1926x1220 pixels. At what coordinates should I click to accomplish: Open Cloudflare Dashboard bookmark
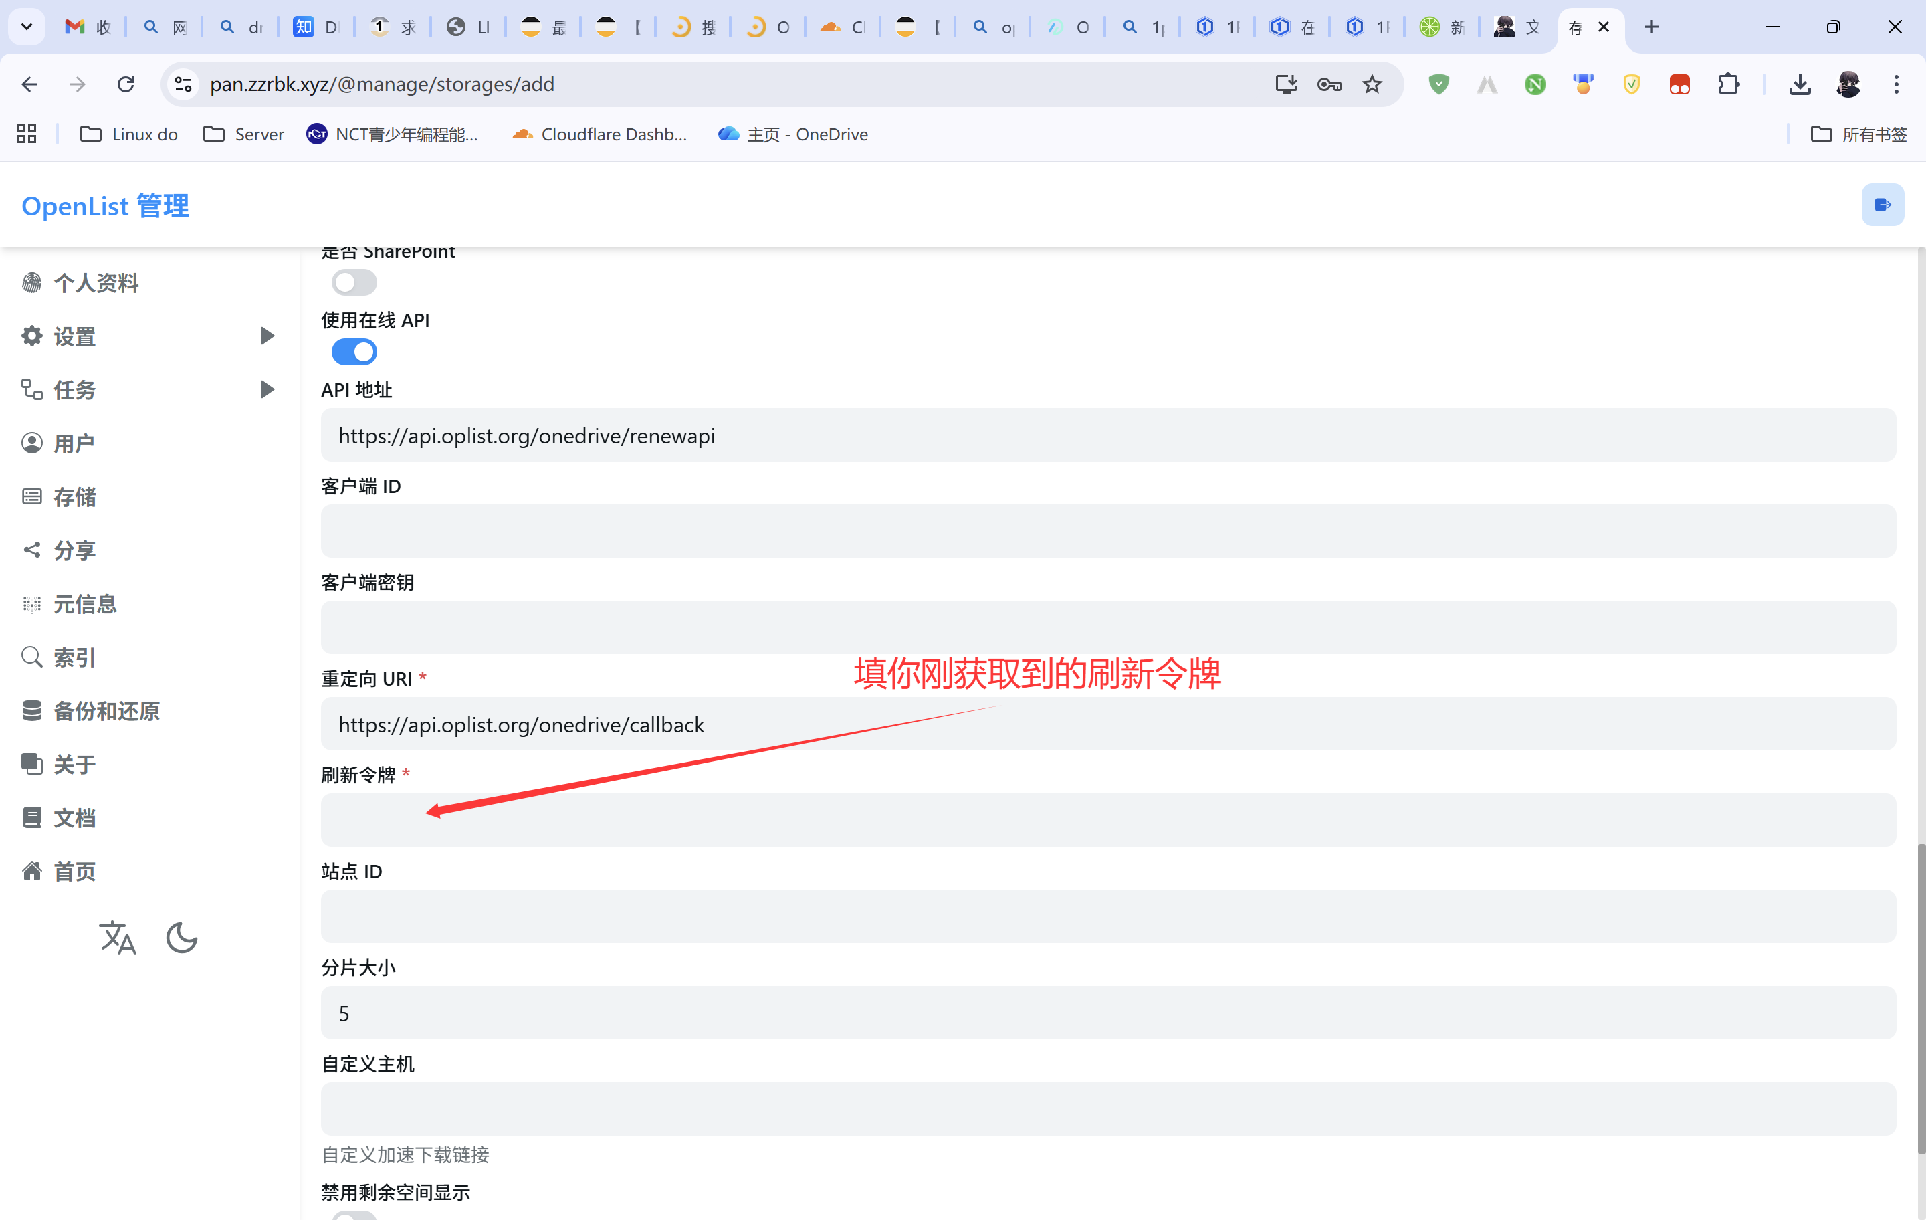click(600, 134)
